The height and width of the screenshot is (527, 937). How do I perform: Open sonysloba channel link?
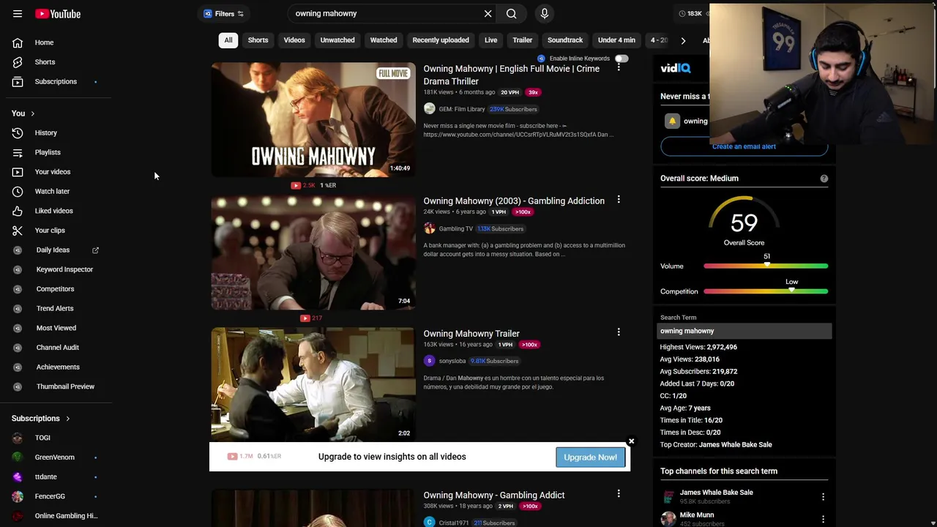(x=452, y=361)
